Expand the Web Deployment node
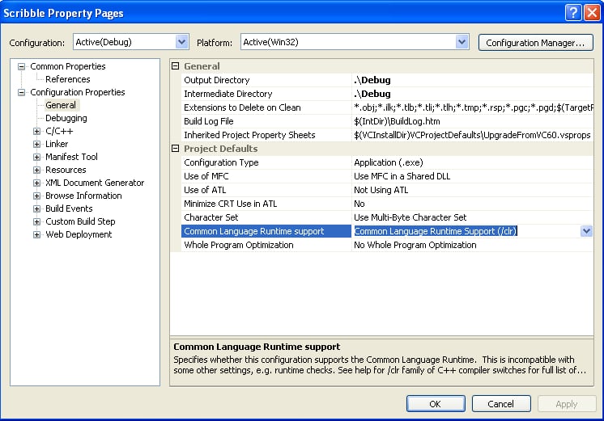The image size is (604, 421). point(37,234)
